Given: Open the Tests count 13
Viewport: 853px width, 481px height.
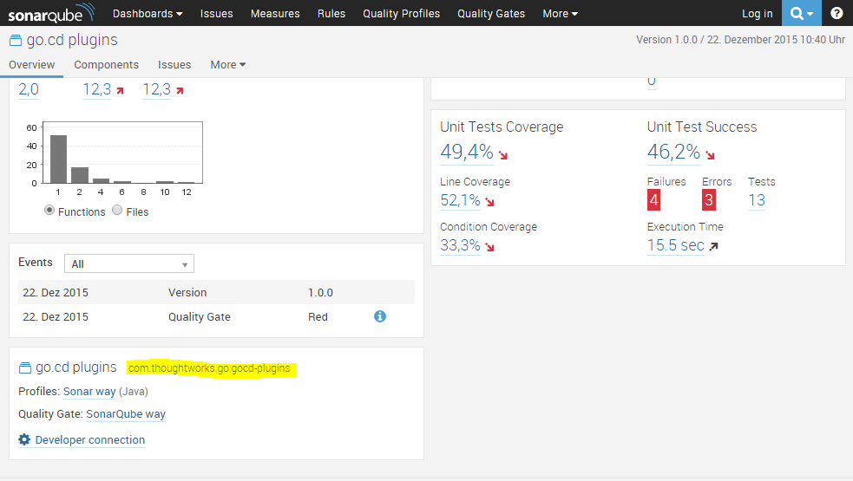Looking at the screenshot, I should click(x=757, y=200).
